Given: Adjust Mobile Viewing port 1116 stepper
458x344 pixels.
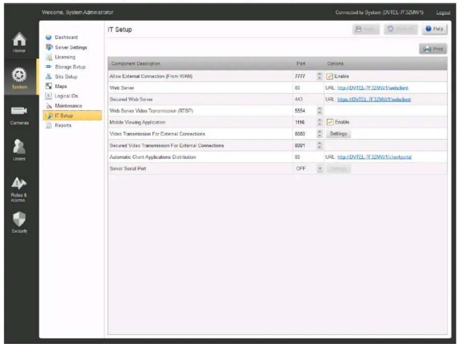Looking at the screenshot, I should click(x=320, y=122).
